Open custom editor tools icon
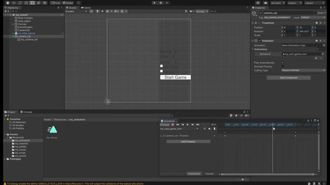Image resolution: width=330 pixels, height=185 pixels. [x=45, y=3]
